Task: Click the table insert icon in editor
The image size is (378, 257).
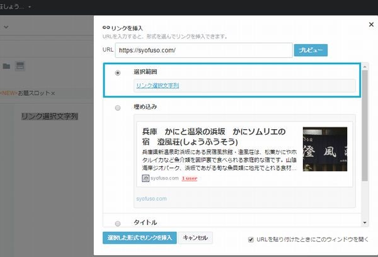Action: coord(20,66)
